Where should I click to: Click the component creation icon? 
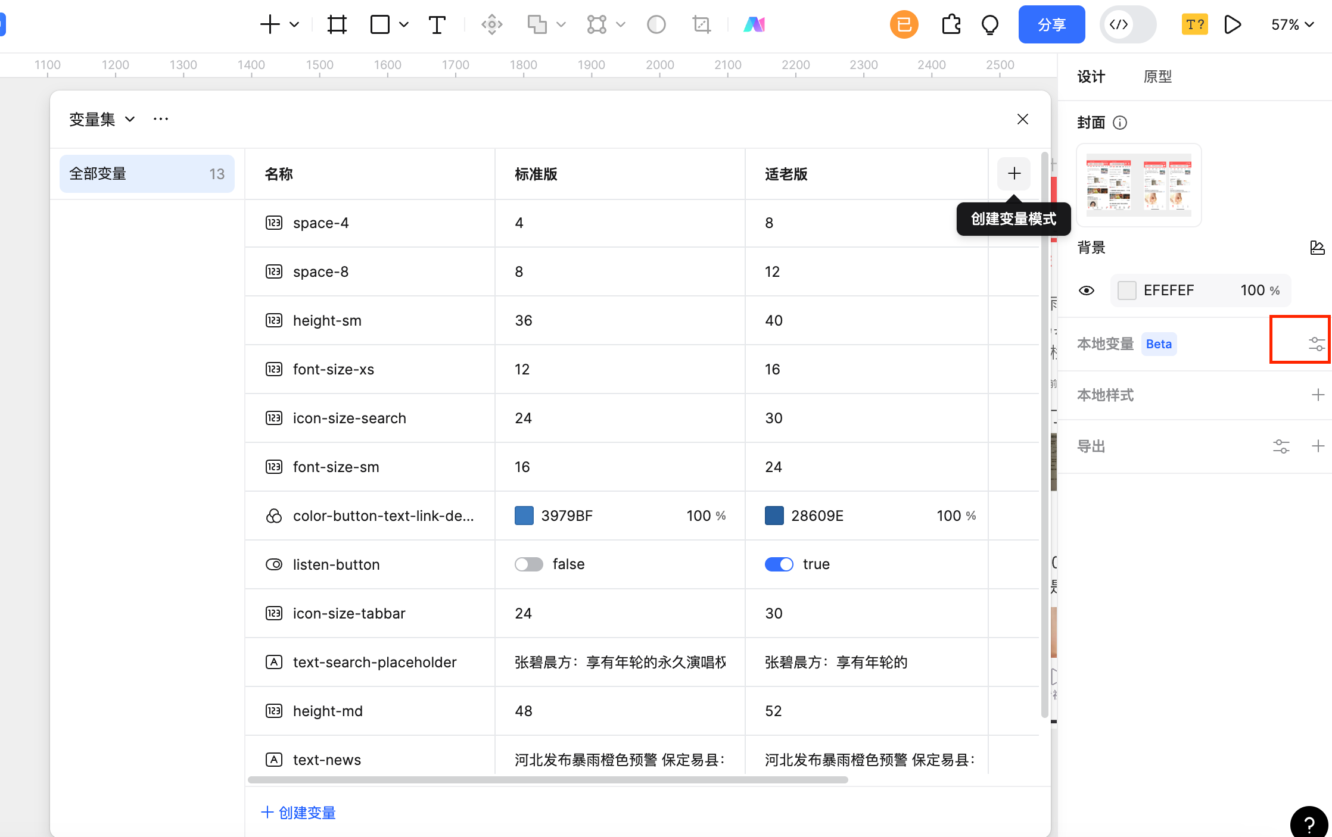pos(492,24)
